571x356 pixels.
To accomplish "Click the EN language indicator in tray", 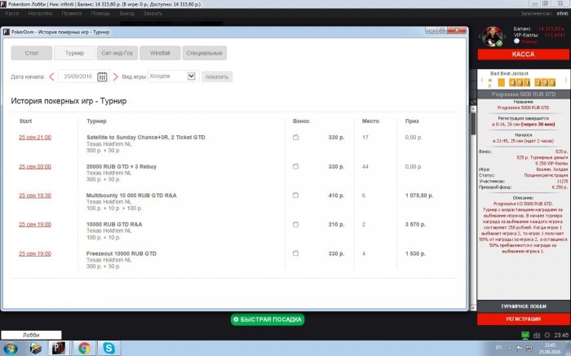I will pyautogui.click(x=499, y=349).
